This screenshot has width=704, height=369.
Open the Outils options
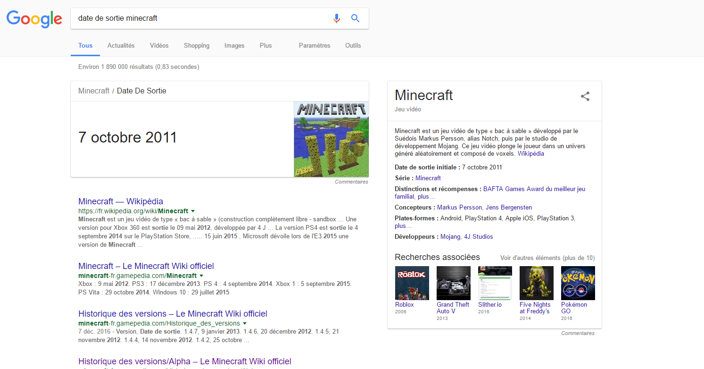click(353, 46)
